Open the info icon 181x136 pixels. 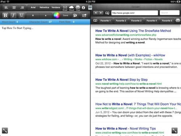coord(83,8)
